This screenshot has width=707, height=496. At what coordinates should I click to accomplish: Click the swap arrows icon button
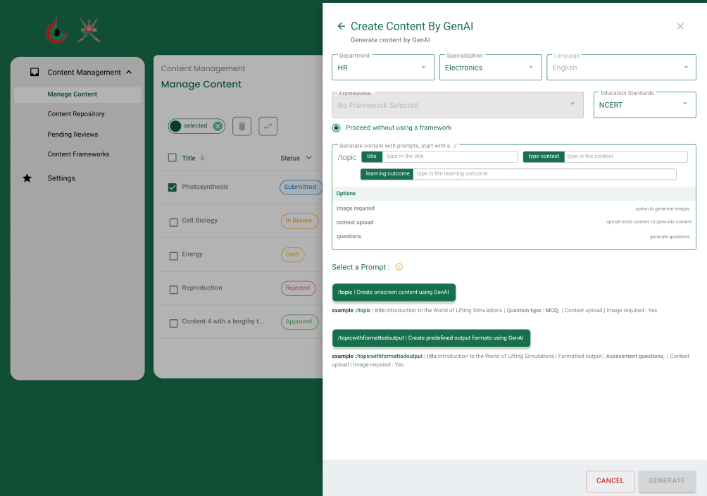(x=268, y=126)
